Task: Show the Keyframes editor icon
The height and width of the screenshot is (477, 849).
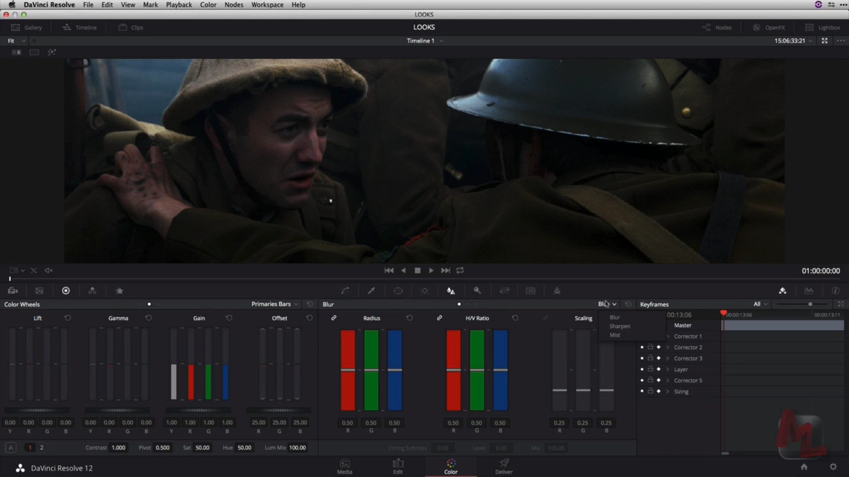Action: tap(783, 291)
